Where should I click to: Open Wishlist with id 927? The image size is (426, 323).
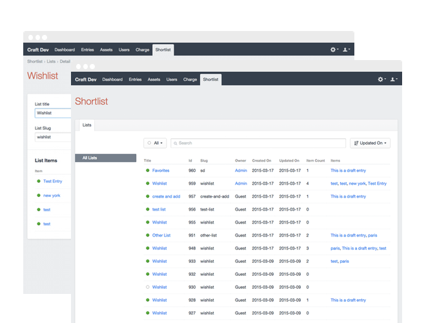159,313
